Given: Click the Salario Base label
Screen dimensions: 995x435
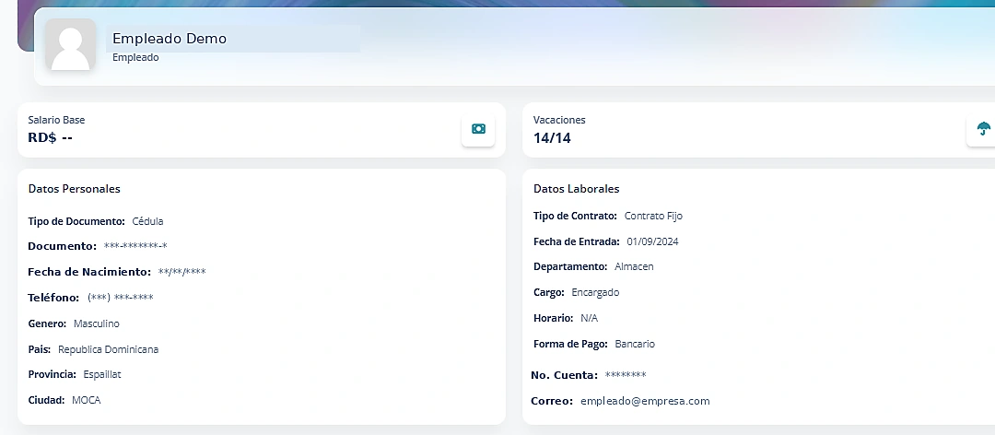Looking at the screenshot, I should click(56, 120).
